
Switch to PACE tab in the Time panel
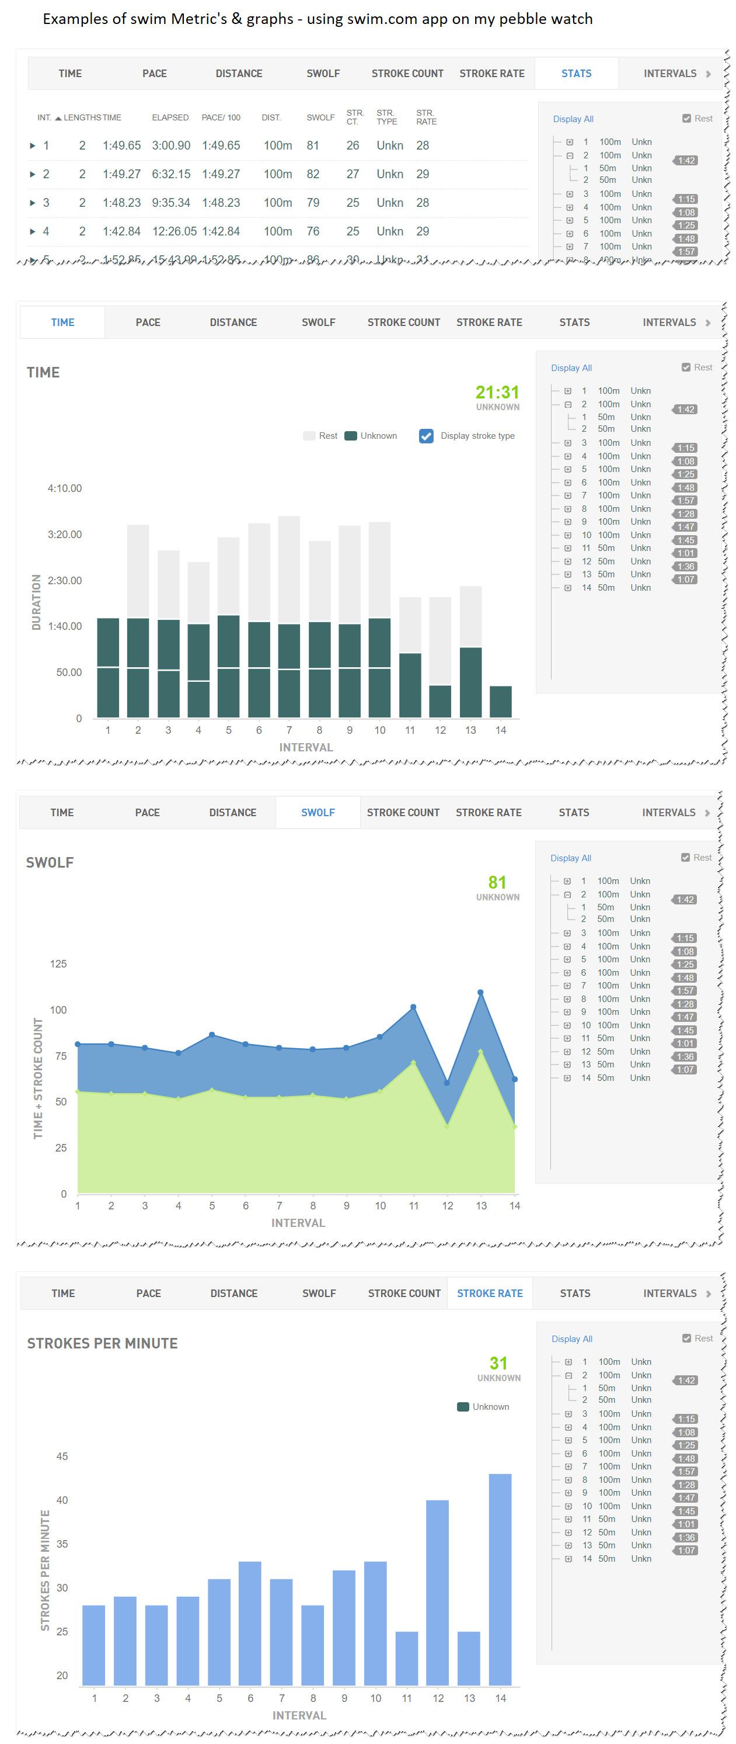click(x=148, y=323)
